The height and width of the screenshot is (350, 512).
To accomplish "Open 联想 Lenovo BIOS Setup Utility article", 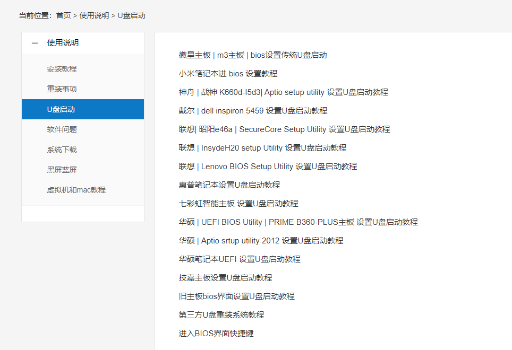I will (x=268, y=167).
